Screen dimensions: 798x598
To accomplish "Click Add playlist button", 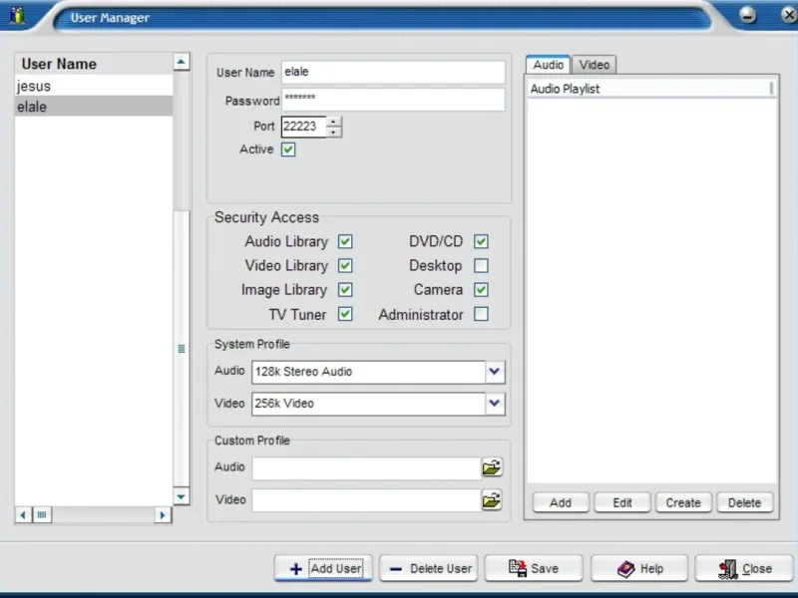I will pos(561,503).
